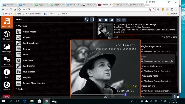Toggle shuffle mode
The image size is (185, 104).
tap(124, 20)
